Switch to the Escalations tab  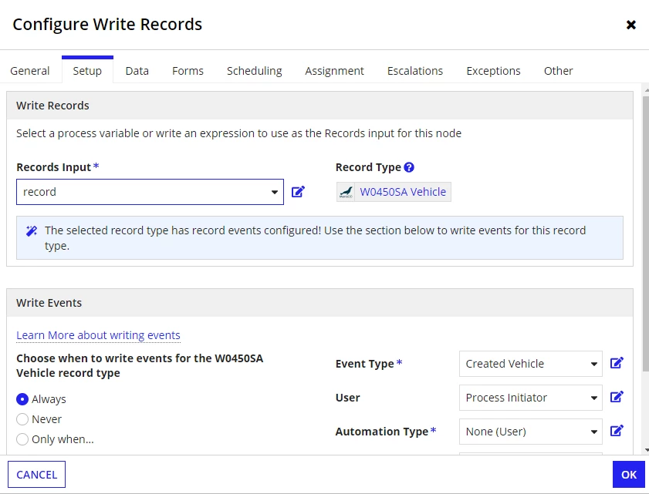point(415,71)
